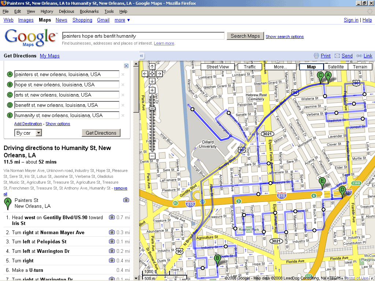Image resolution: width=375 pixels, height=281 pixels.
Task: Open camera icon for step 4 Warrington Dr
Action: click(112, 251)
